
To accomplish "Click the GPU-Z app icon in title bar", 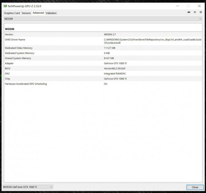I will tap(5, 6).
